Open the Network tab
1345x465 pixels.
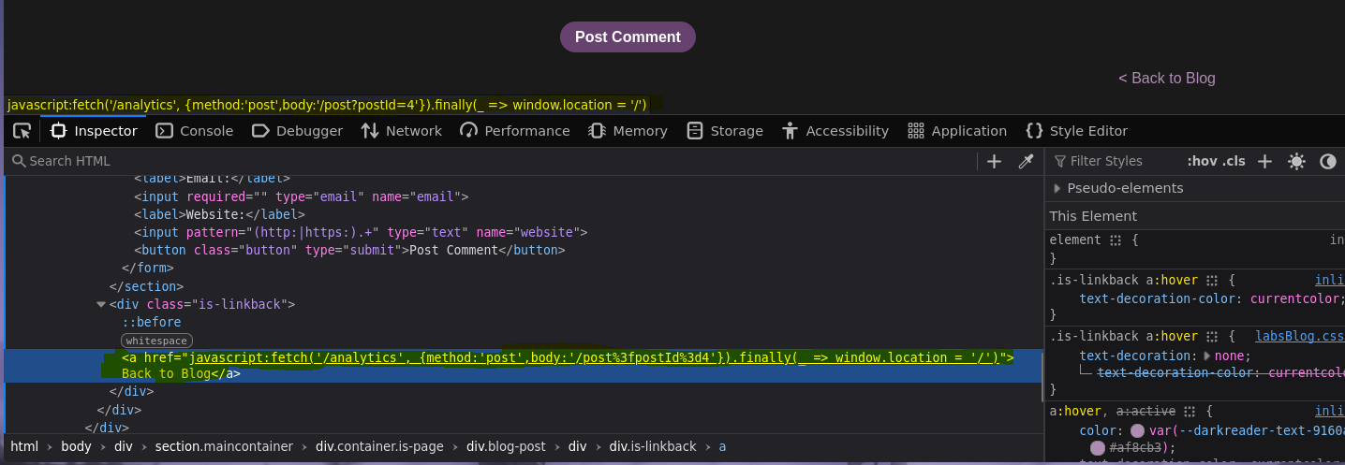pos(401,131)
